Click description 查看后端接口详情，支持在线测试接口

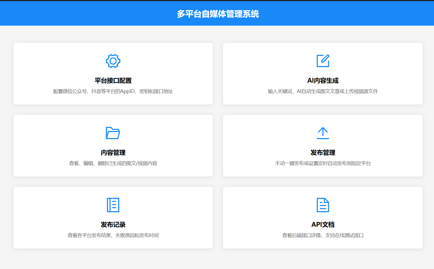click(x=323, y=235)
